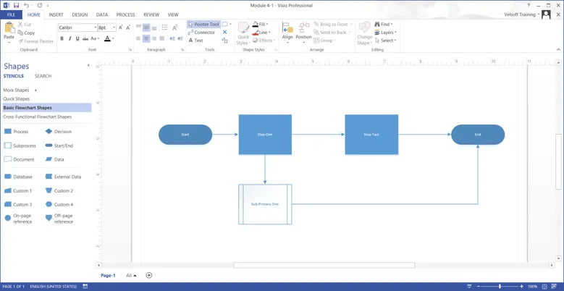
Task: Open Cross-Functional Flowchart Shapes stencil
Action: point(38,117)
